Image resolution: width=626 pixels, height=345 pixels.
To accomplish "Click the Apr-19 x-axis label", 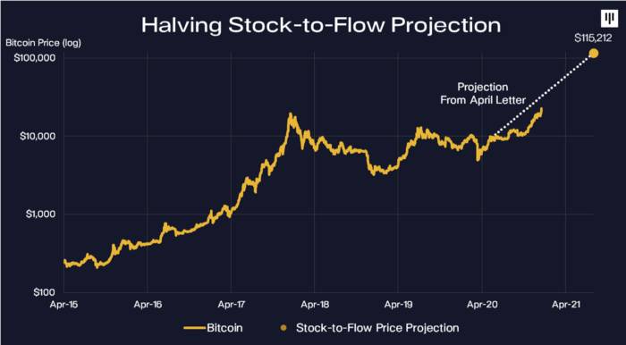I will 399,305.
